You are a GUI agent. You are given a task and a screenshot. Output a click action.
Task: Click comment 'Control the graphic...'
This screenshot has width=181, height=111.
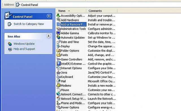coord(101,64)
